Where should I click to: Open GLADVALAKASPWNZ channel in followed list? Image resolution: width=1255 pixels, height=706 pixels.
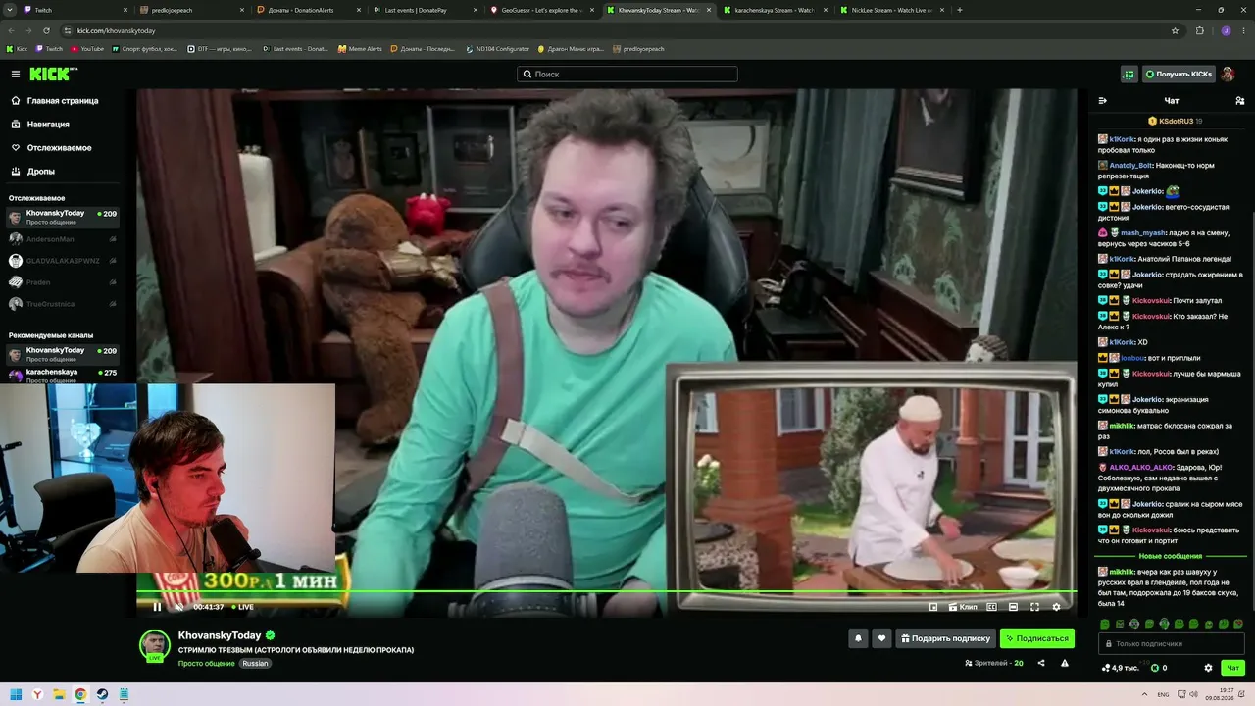[x=63, y=261]
